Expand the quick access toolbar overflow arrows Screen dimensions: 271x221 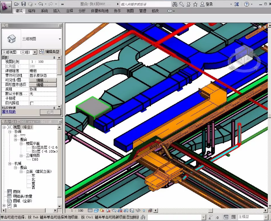62,4
